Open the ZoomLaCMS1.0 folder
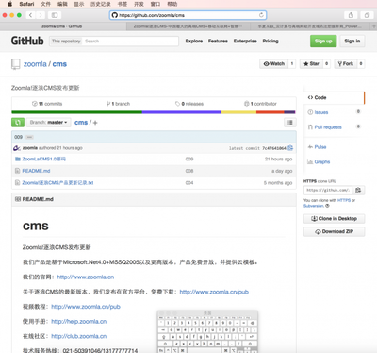 point(44,160)
